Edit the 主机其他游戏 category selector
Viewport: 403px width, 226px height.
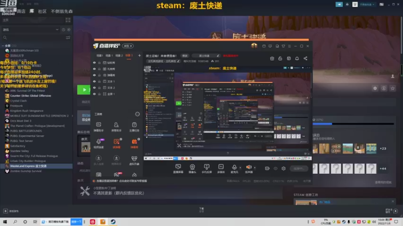163,61
